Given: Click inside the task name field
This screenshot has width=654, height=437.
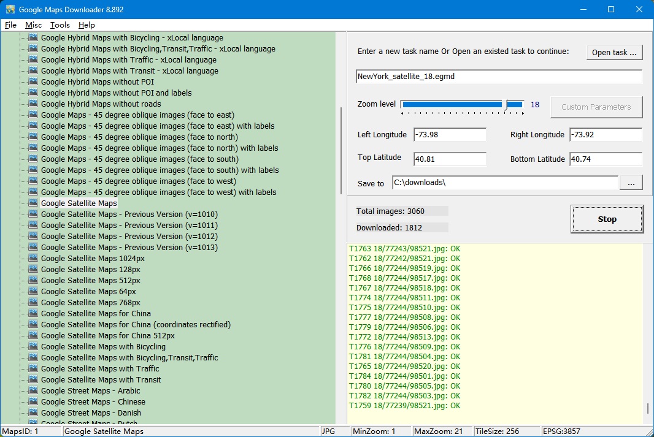Looking at the screenshot, I should (499, 76).
